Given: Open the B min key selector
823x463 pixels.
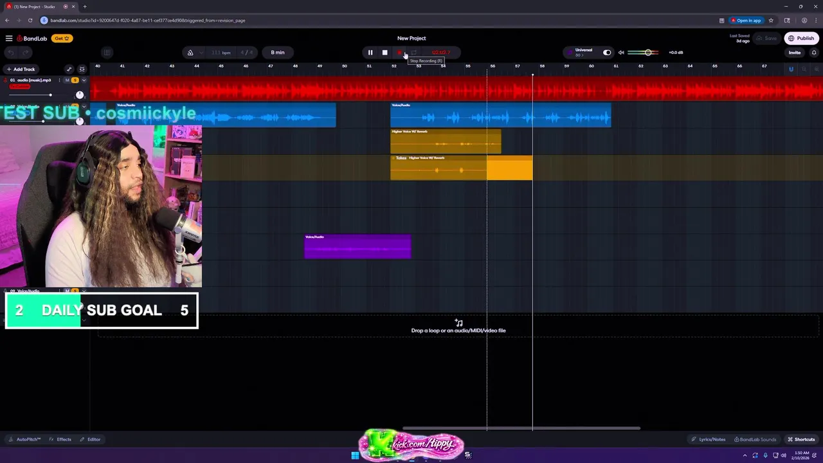Looking at the screenshot, I should [x=278, y=53].
